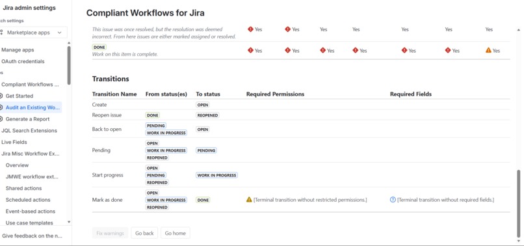The height and width of the screenshot is (246, 524).
Task: Click REOPENED badge in Reopen issue row
Action: click(x=207, y=115)
